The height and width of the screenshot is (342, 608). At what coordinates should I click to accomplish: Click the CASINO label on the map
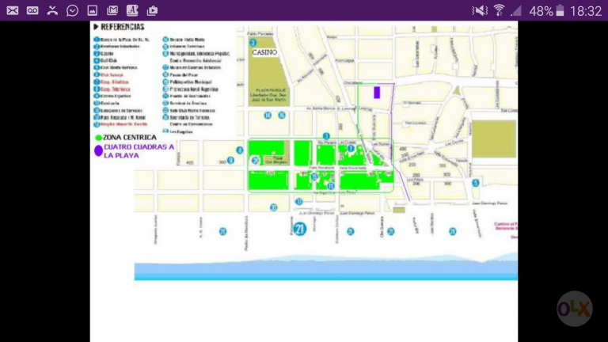point(265,52)
